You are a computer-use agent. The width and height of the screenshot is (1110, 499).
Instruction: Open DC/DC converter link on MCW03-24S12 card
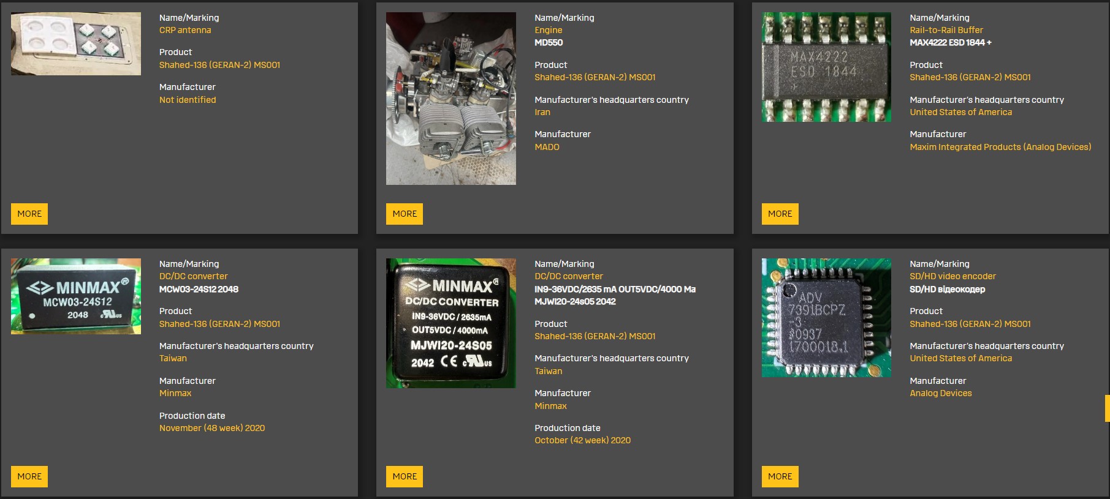click(x=193, y=276)
